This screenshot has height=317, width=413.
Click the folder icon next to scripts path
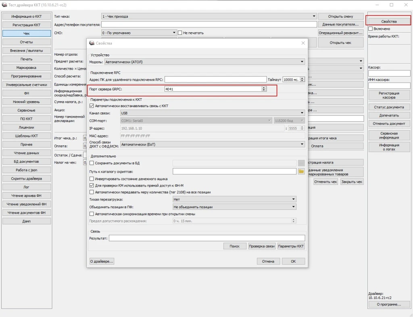301,172
